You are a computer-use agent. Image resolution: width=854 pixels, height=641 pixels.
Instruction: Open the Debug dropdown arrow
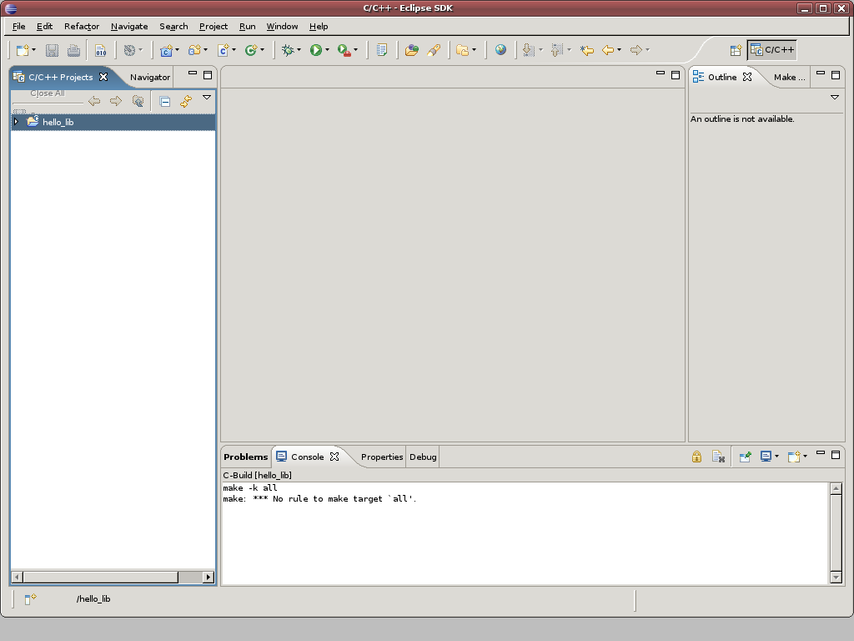click(x=299, y=50)
